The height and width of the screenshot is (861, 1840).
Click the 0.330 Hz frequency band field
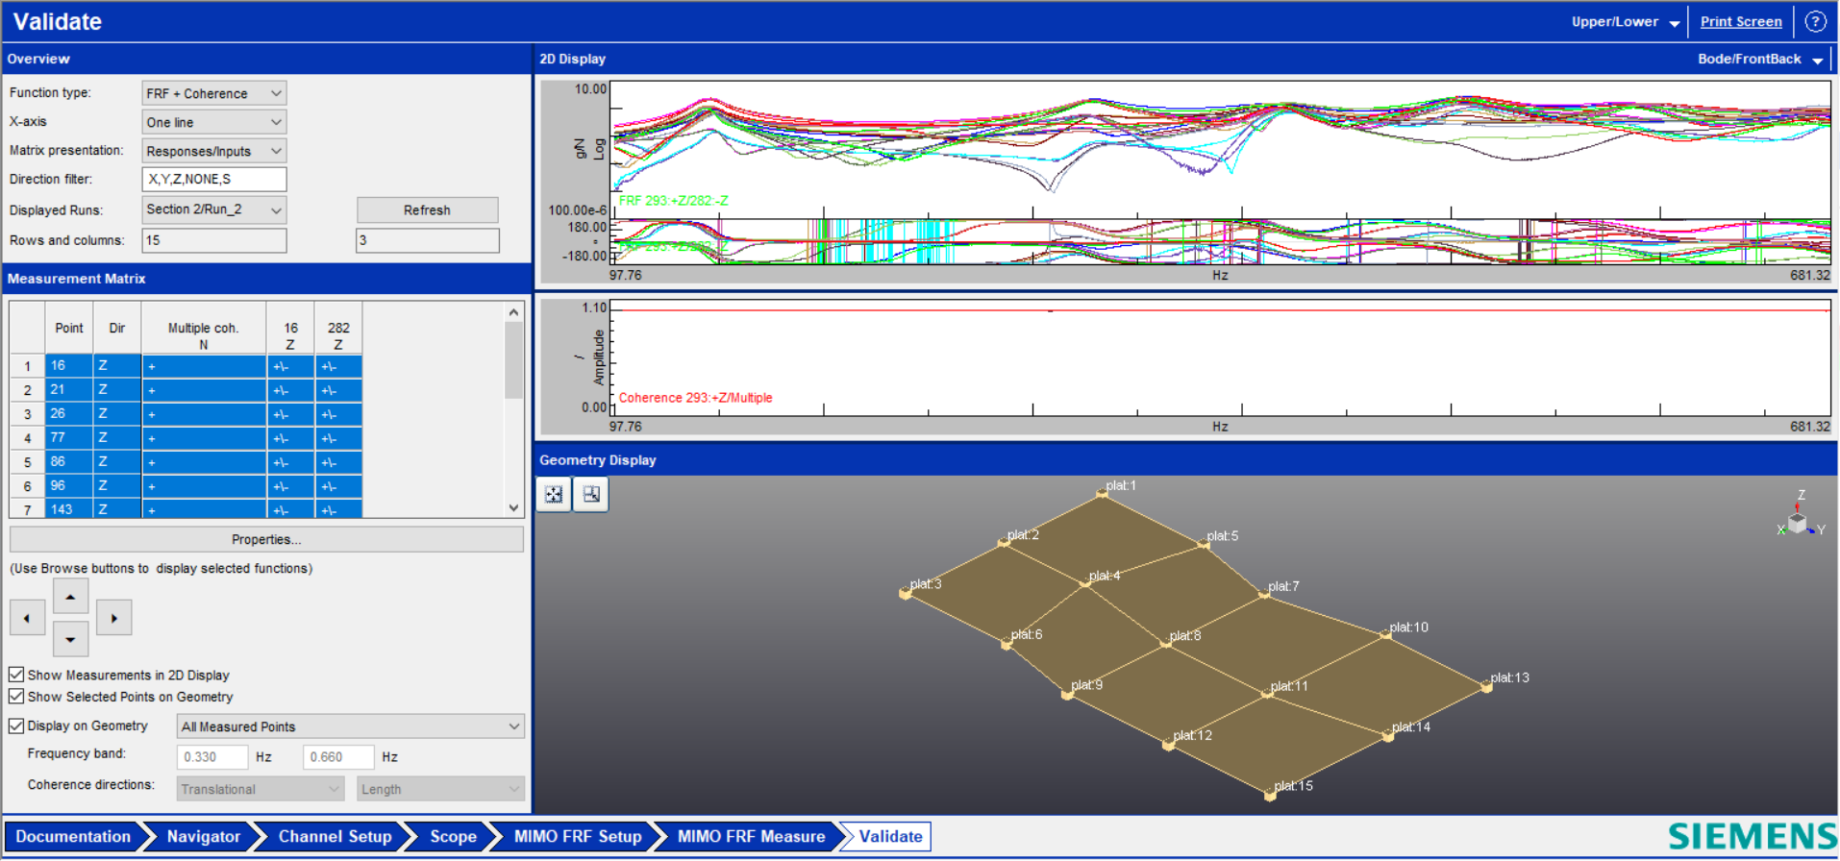click(x=212, y=756)
